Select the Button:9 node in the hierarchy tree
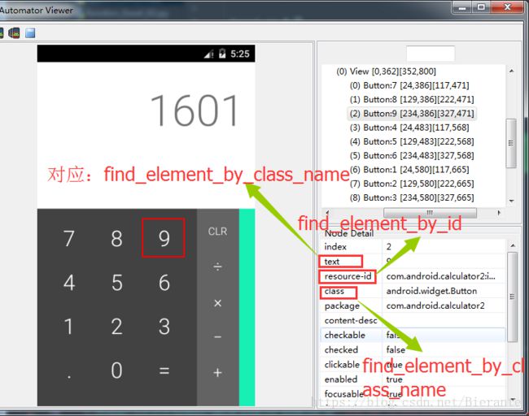The width and height of the screenshot is (529, 416). 411,114
